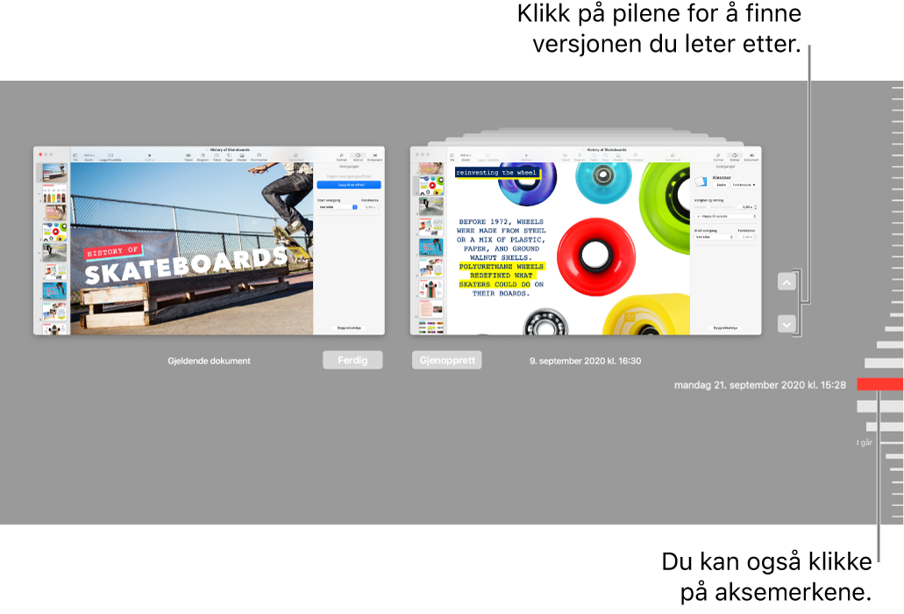This screenshot has height=614, width=904.
Task: Click the up arrow to browse versions
Action: [x=787, y=282]
